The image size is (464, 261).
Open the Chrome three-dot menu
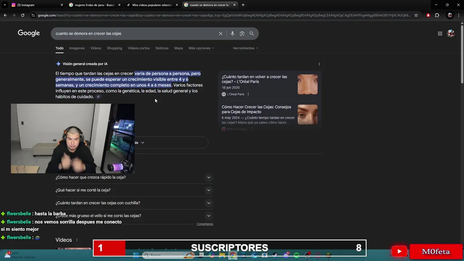click(459, 15)
